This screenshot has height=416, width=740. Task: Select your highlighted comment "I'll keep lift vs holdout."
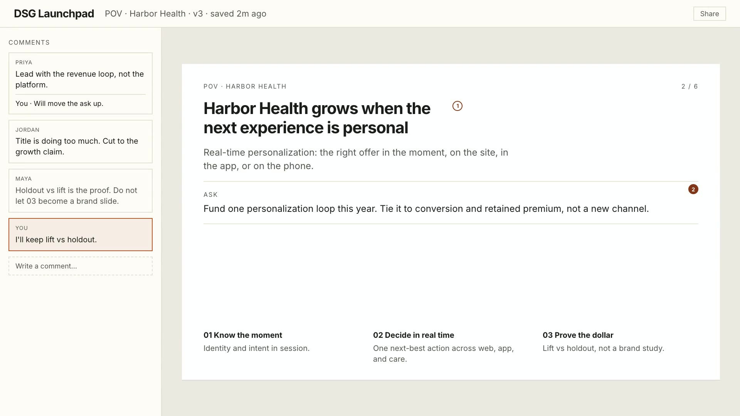point(81,235)
